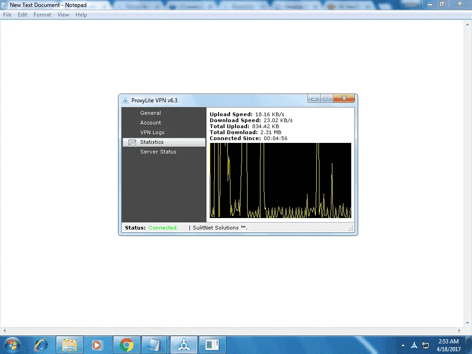The image size is (472, 354).
Task: Switch to ProxyLite VPN taskbar button
Action: pyautogui.click(x=183, y=345)
